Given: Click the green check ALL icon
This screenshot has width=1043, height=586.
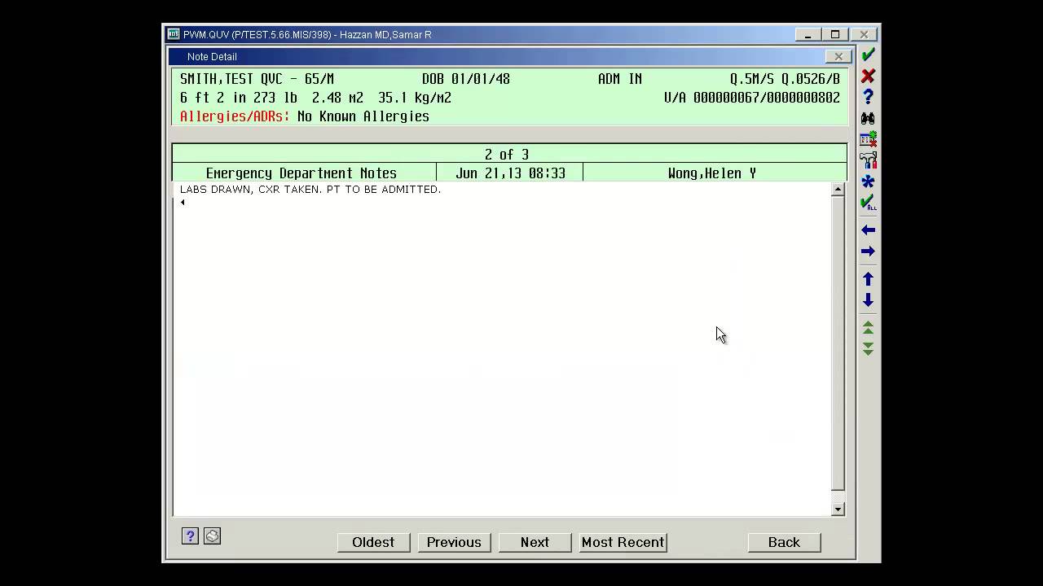Looking at the screenshot, I should 868,202.
